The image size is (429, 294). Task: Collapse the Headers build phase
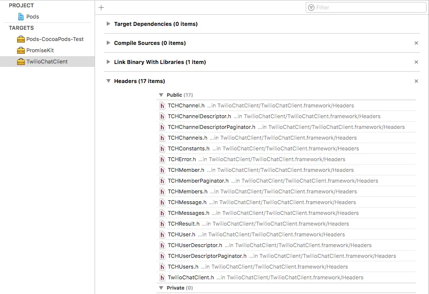tap(108, 81)
